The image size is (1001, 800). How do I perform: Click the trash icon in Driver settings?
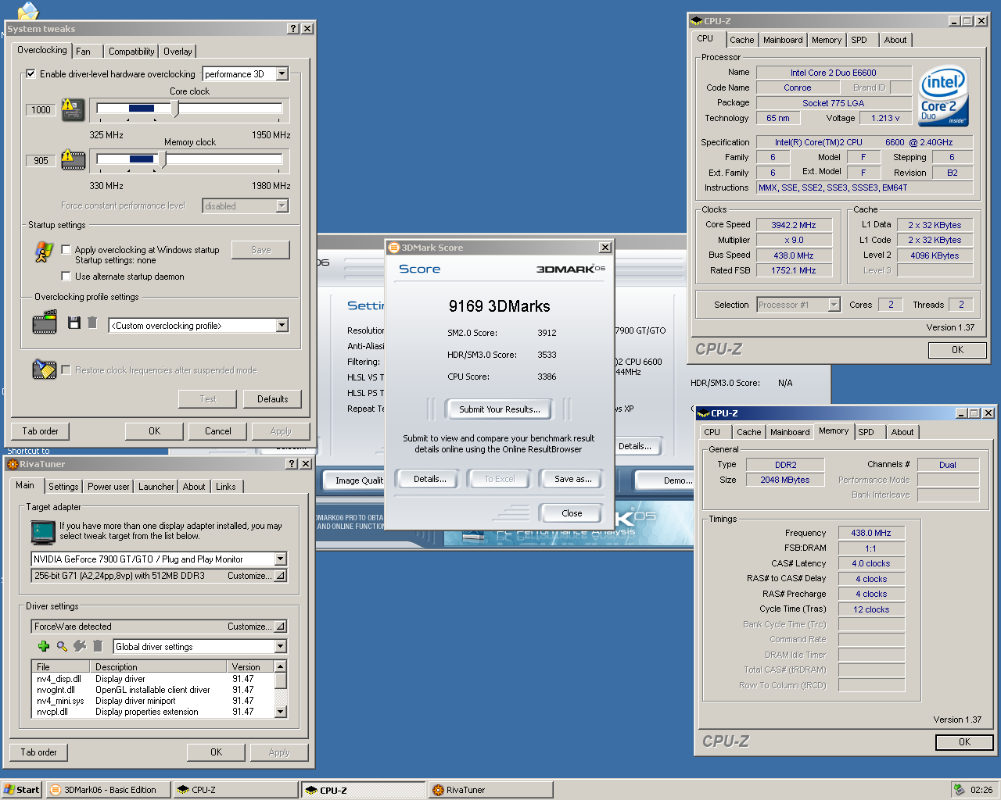[x=98, y=646]
